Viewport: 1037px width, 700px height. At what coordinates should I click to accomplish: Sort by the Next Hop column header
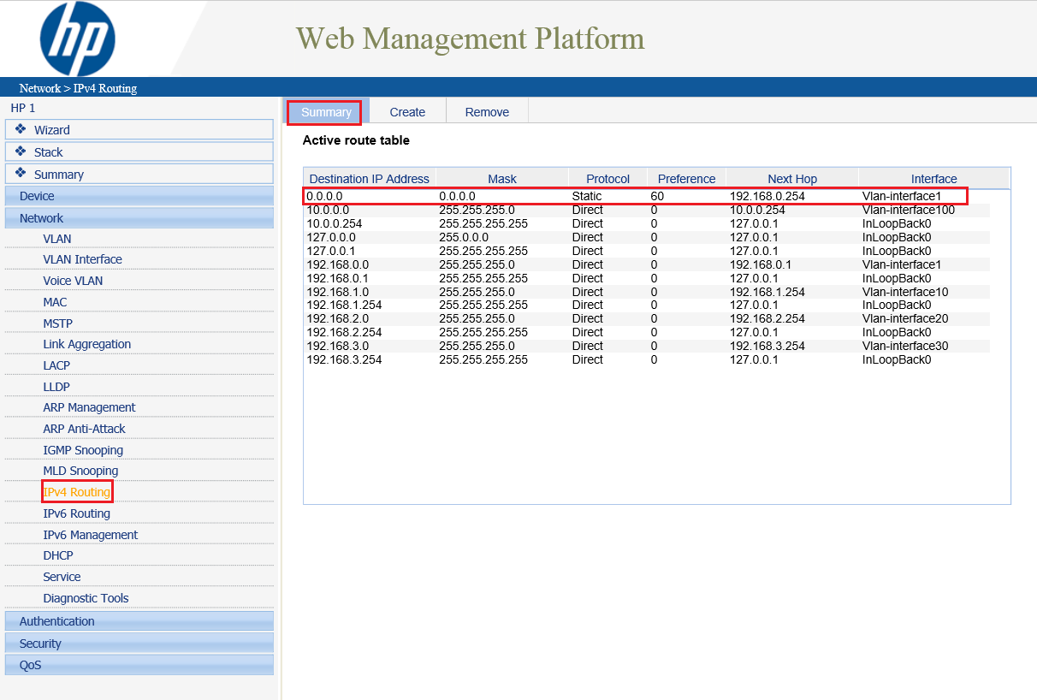coord(792,179)
